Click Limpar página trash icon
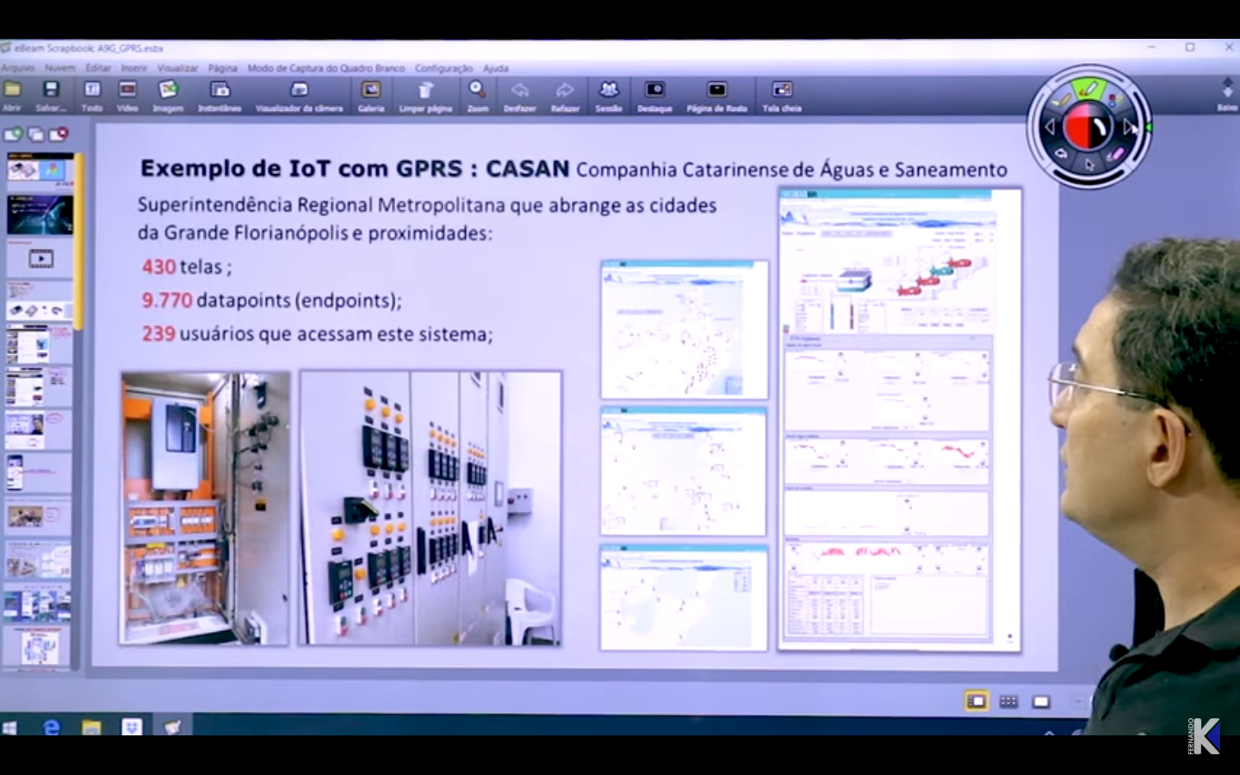 (x=425, y=95)
